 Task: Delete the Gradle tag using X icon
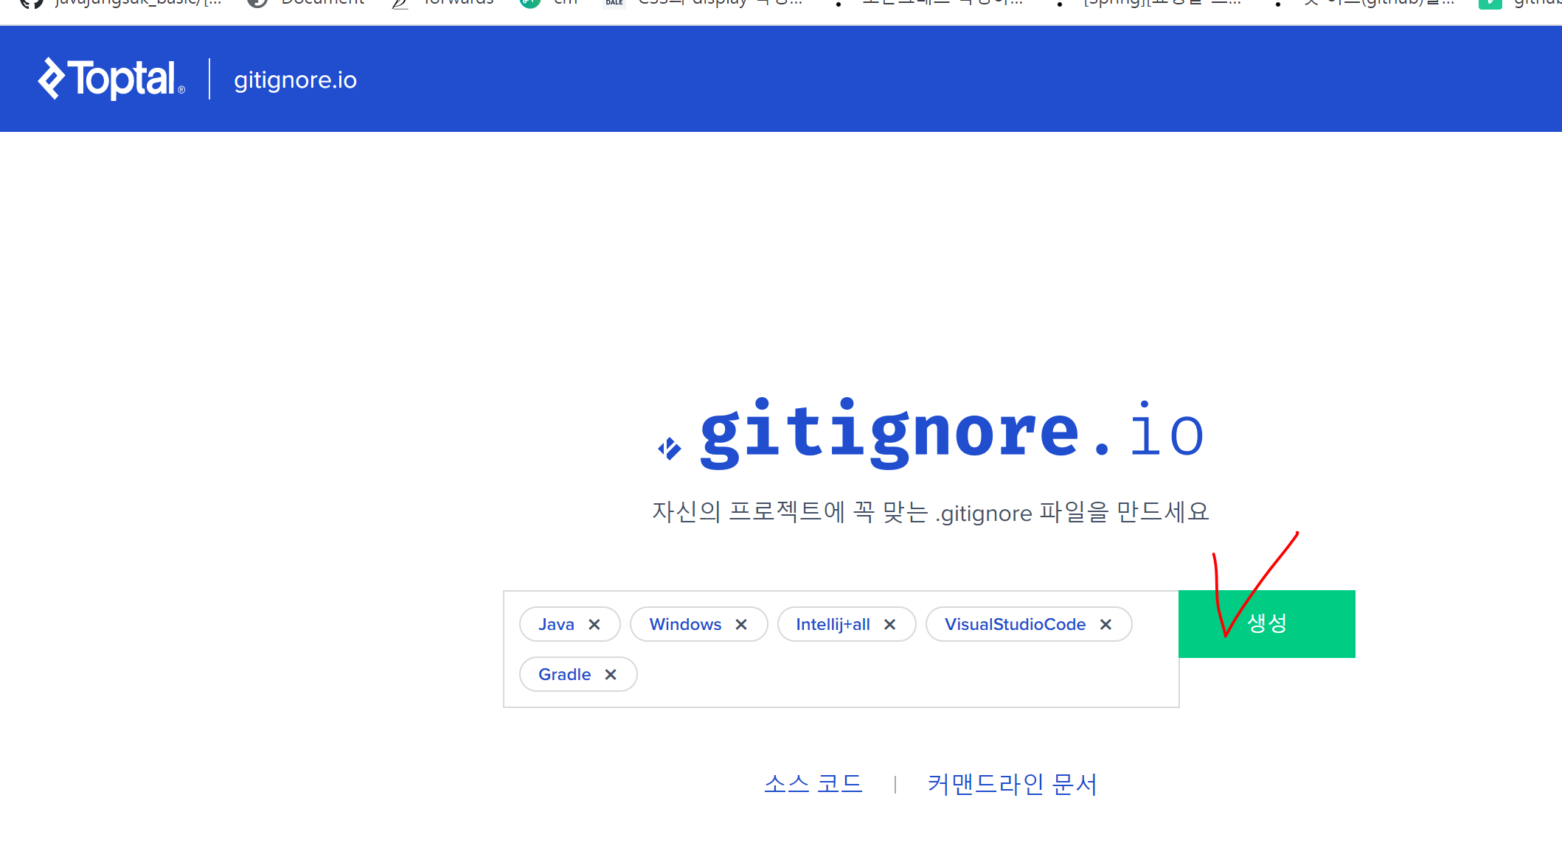(x=611, y=675)
